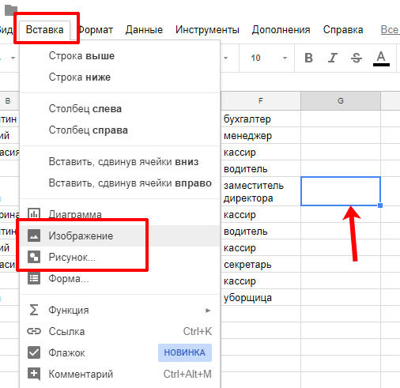Select Ссылка menu item
This screenshot has width=400, height=388.
[120, 331]
